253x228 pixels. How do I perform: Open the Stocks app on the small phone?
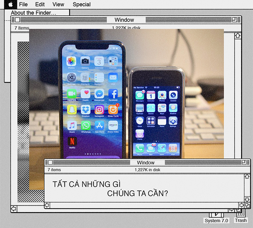pos(151,108)
